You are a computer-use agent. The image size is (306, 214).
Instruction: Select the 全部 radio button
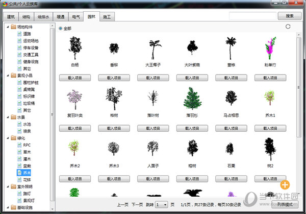click(61, 28)
